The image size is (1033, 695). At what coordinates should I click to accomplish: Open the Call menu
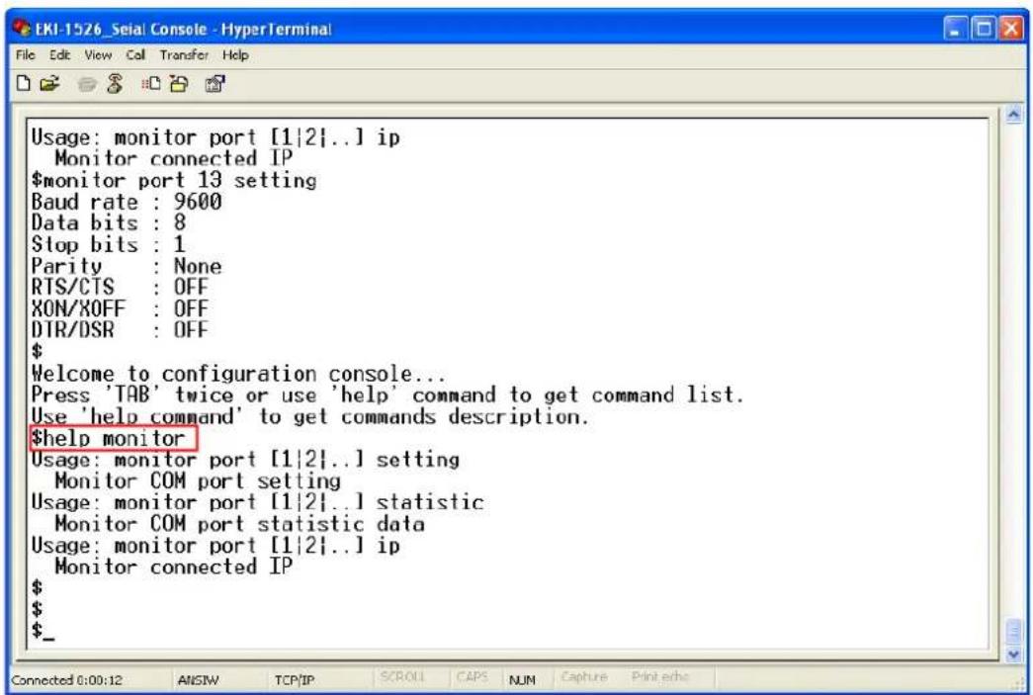(x=135, y=54)
